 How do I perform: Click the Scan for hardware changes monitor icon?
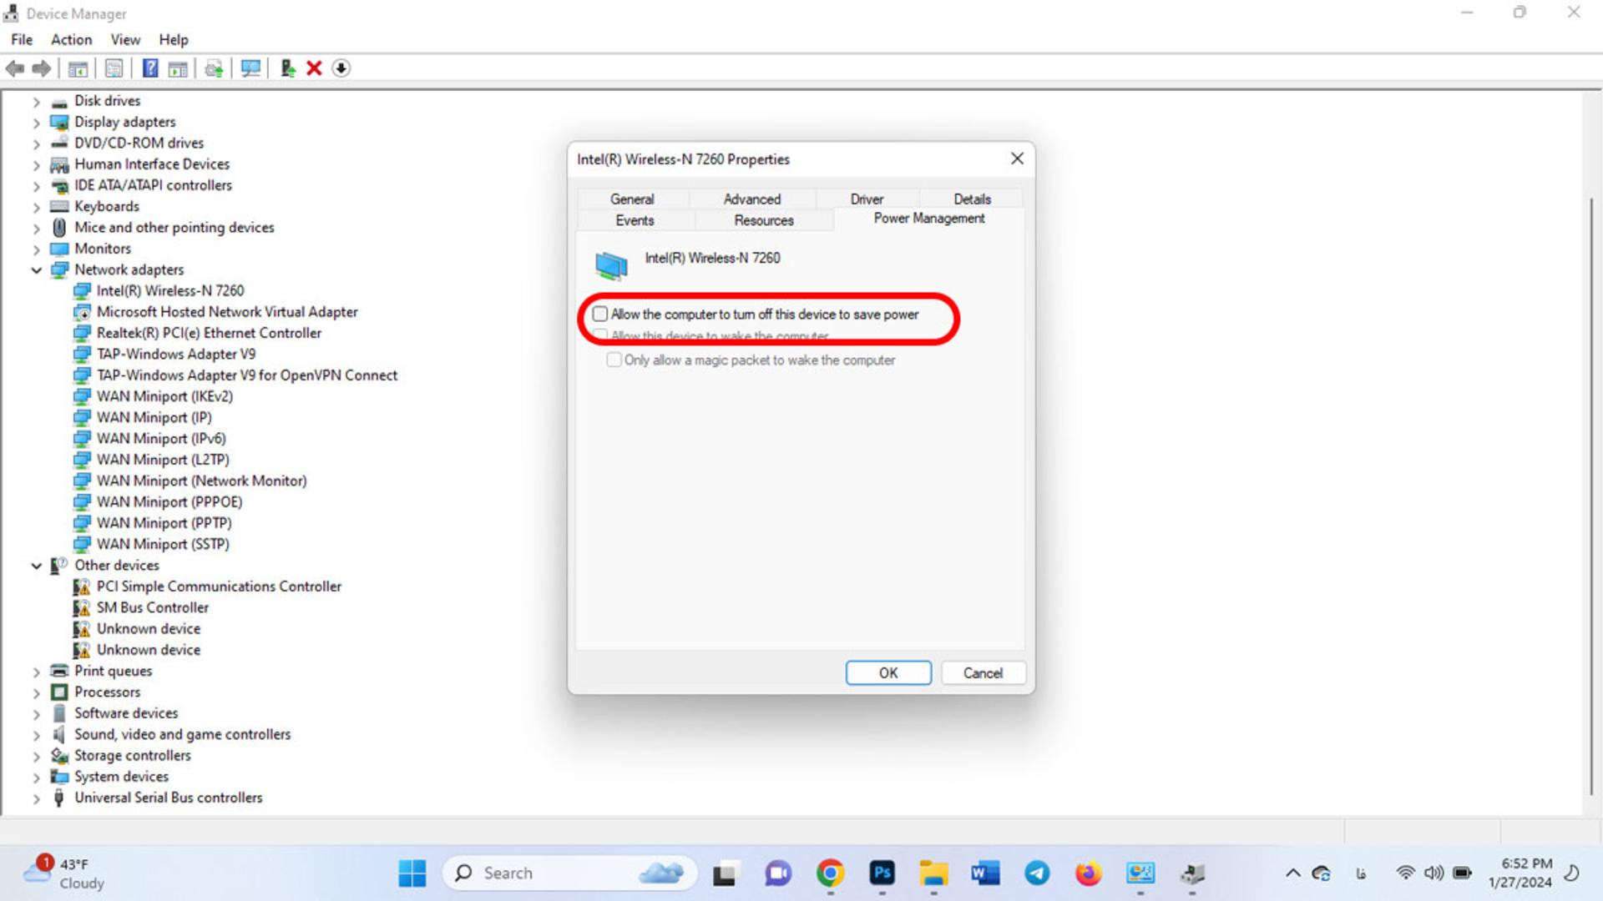tap(250, 68)
